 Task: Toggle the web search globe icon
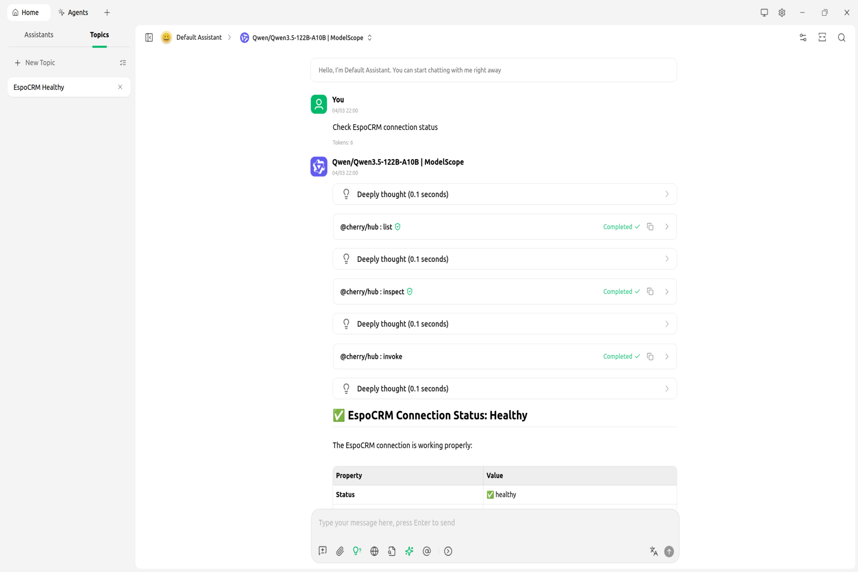[x=374, y=551]
